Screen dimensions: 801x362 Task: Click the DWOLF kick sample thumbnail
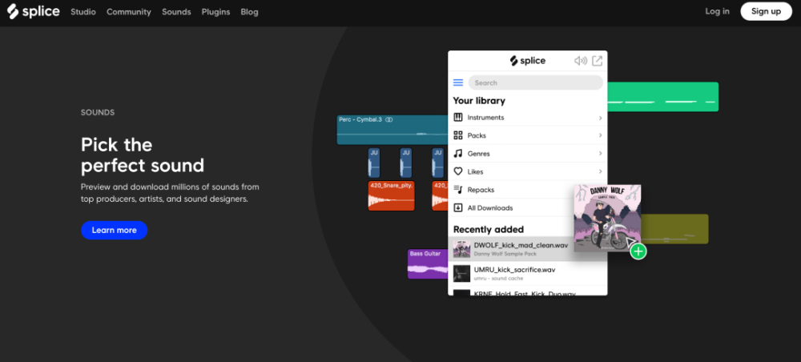click(x=462, y=249)
